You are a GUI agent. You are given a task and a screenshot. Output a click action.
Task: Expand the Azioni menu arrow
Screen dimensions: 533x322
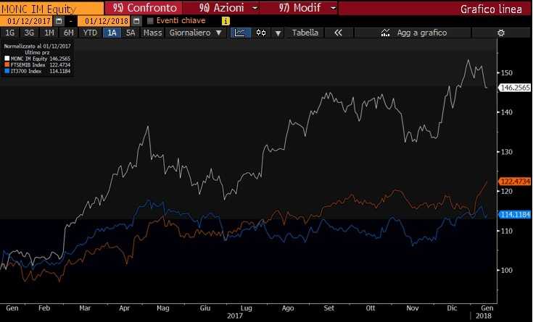point(255,8)
